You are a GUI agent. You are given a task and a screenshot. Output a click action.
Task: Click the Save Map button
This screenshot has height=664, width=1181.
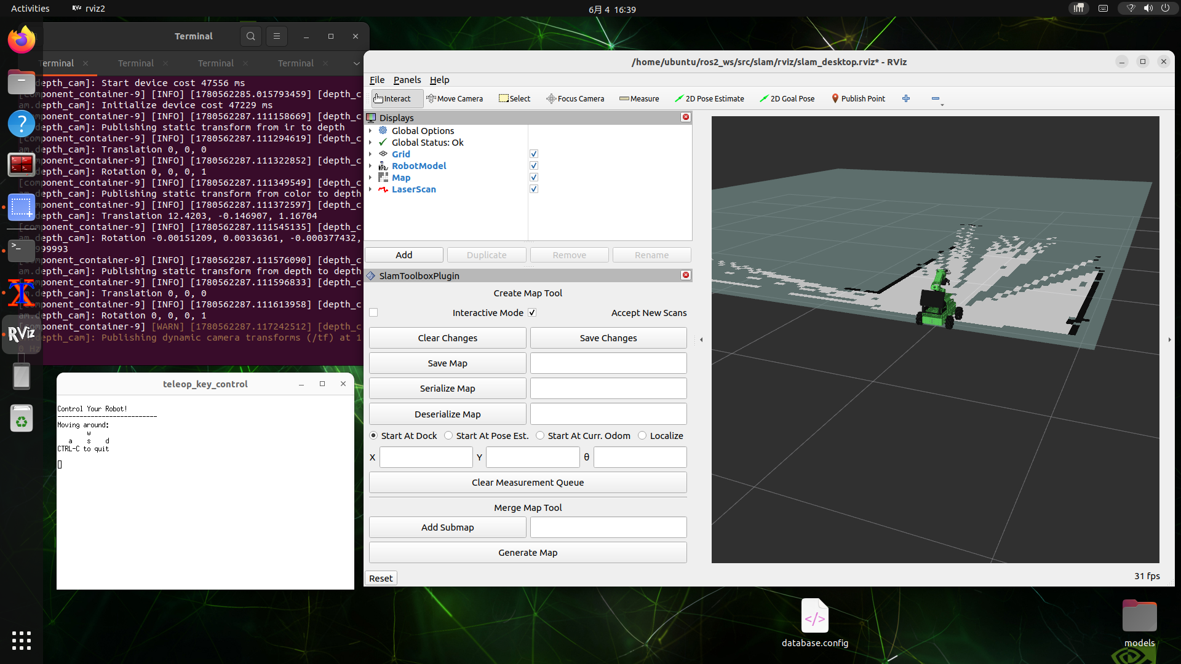point(447,363)
